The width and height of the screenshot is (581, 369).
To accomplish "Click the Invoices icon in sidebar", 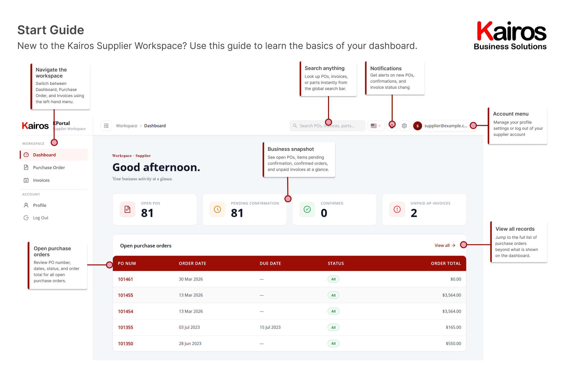I will pyautogui.click(x=26, y=180).
